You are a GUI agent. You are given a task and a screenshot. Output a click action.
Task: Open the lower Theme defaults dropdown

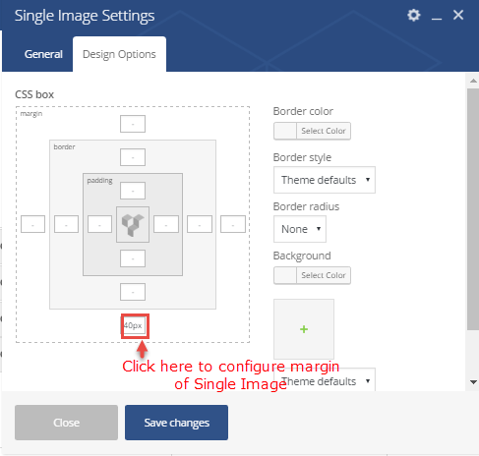tap(325, 380)
